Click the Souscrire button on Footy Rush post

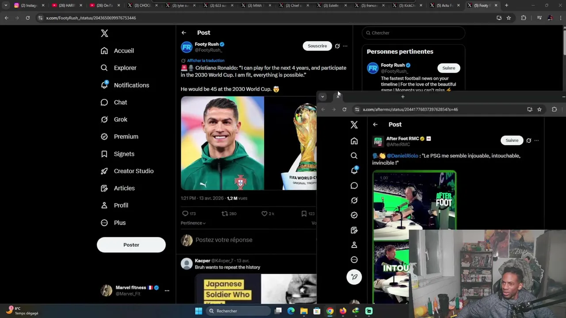(317, 46)
